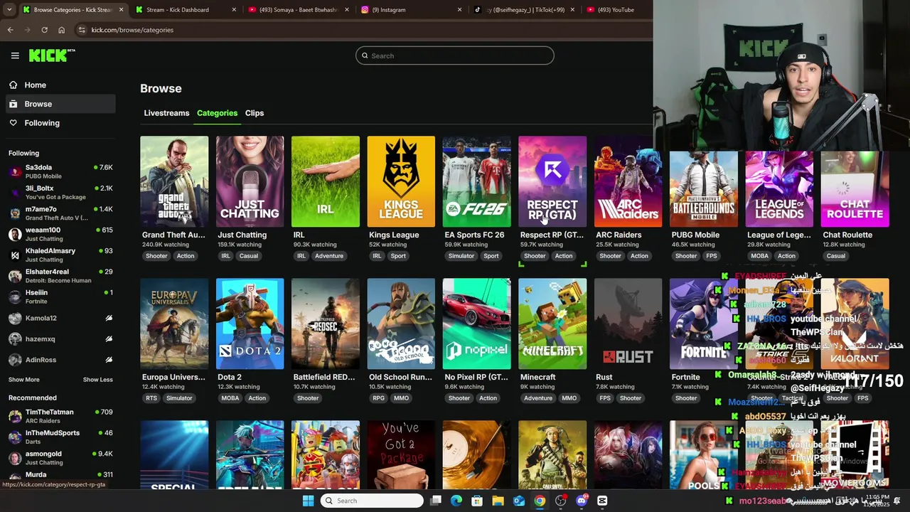The width and height of the screenshot is (910, 512).
Task: Open Following in the sidebar
Action: [x=59, y=123]
